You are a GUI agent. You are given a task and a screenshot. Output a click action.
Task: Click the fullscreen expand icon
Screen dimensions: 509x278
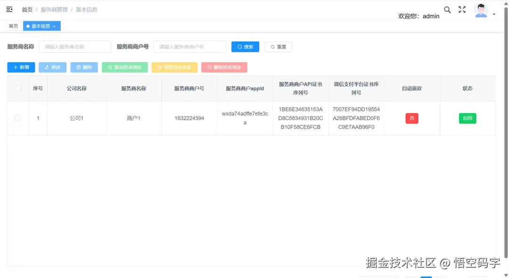pos(462,9)
